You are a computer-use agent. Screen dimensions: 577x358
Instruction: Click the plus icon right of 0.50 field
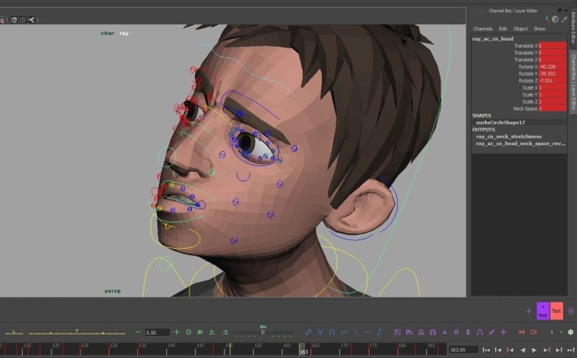pos(176,332)
